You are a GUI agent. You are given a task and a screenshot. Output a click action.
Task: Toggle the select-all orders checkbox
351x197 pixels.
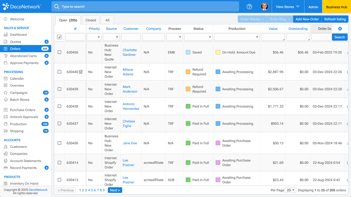point(59,37)
